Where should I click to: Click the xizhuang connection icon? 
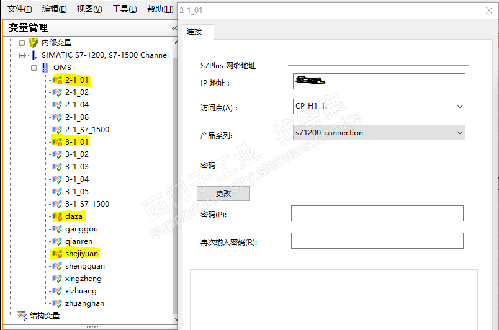(57, 290)
